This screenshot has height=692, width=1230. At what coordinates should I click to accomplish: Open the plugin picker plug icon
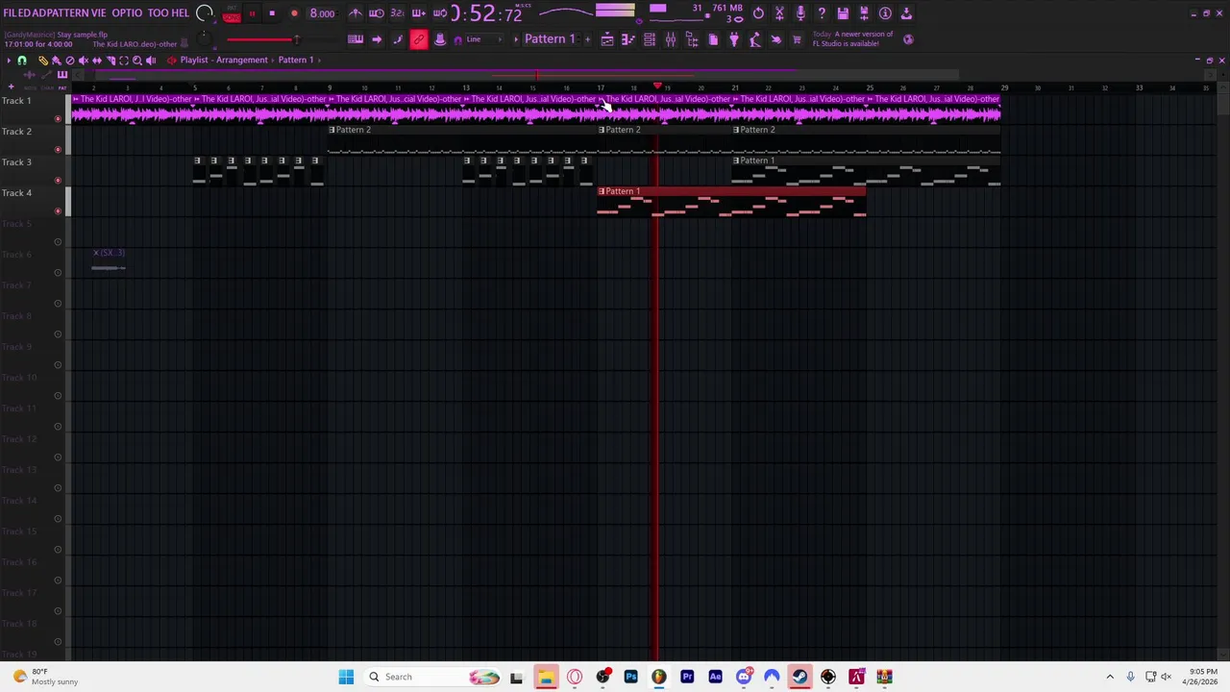point(734,39)
